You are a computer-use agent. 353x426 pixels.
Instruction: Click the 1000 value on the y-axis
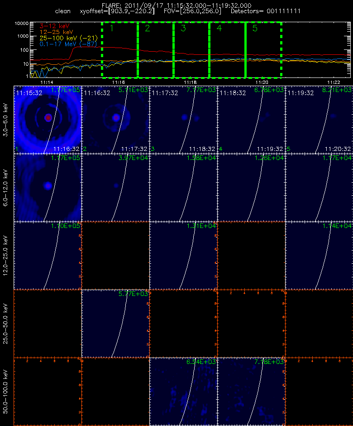(23, 36)
